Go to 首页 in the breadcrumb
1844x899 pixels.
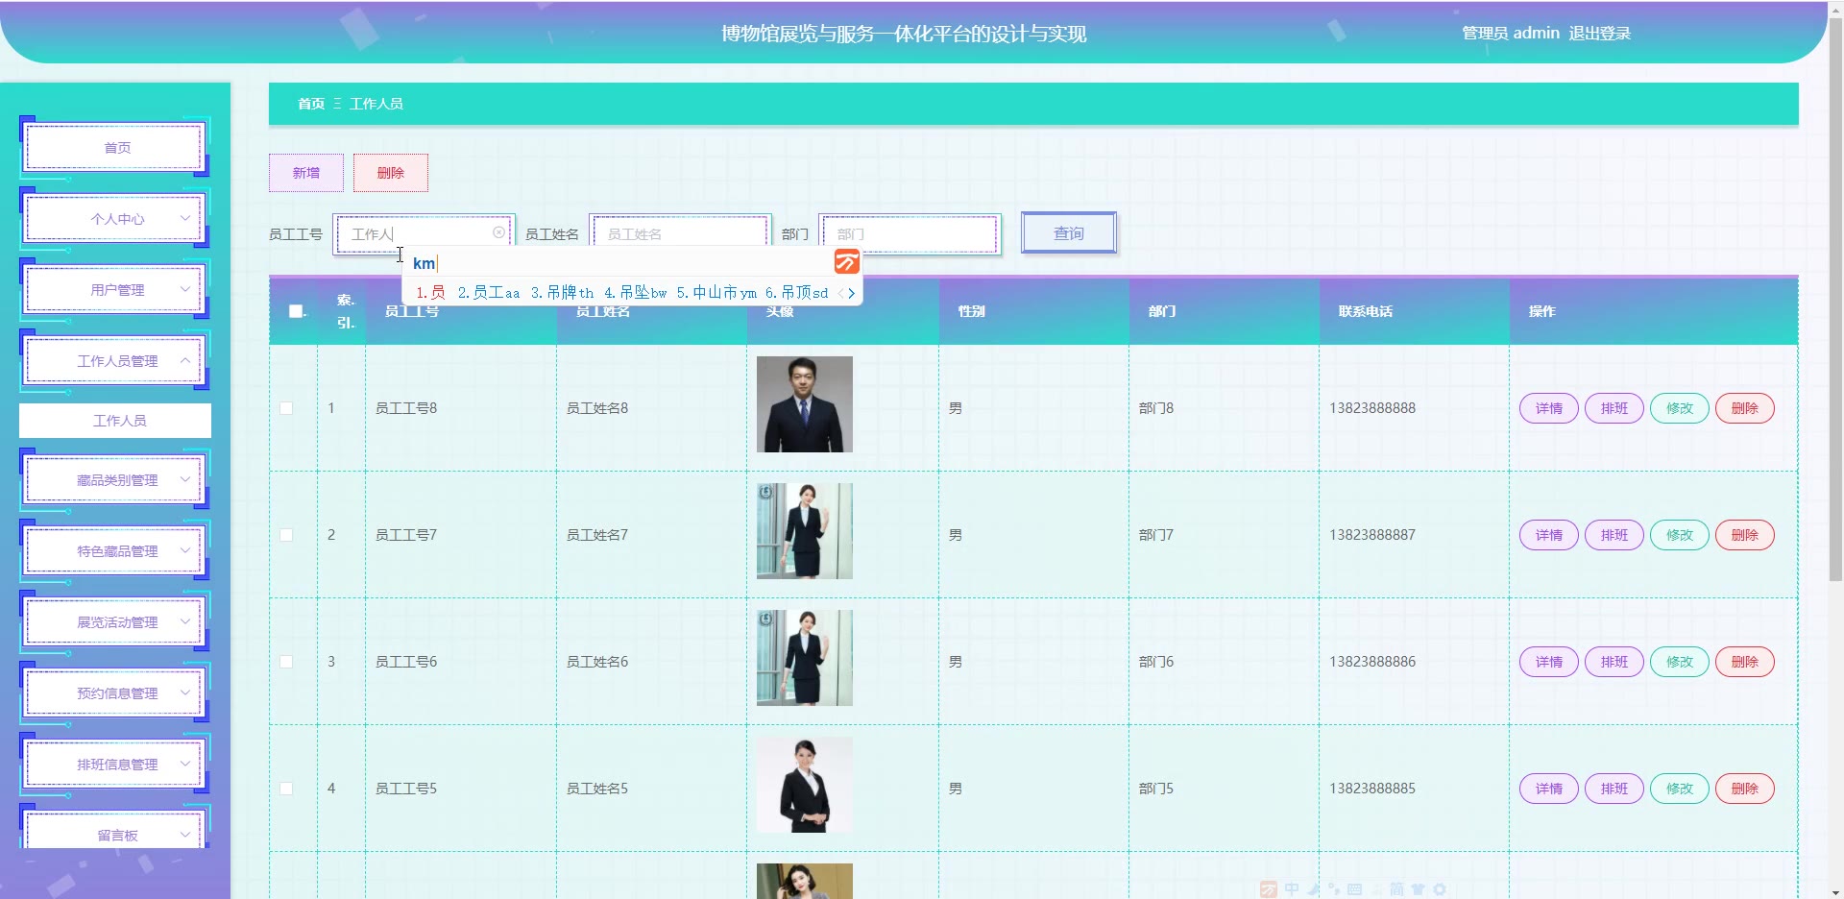311,104
